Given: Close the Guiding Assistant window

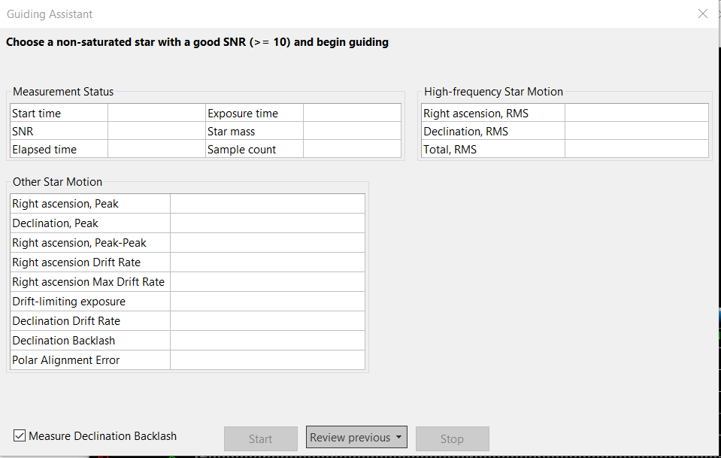Looking at the screenshot, I should coord(703,14).
